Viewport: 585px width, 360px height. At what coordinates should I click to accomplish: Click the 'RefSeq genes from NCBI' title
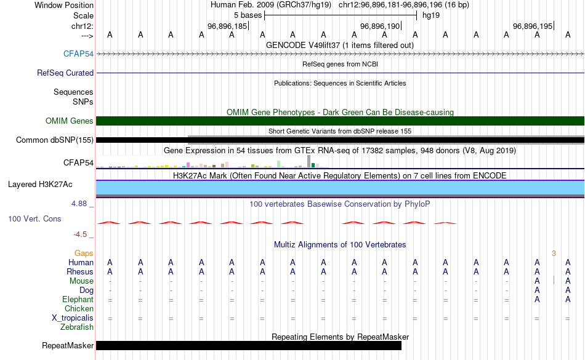340,64
